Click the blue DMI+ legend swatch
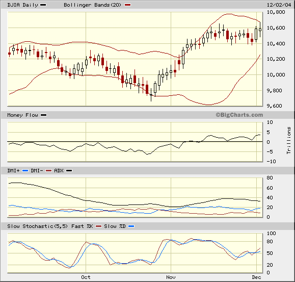The height and width of the screenshot is (282, 295). pos(25,170)
